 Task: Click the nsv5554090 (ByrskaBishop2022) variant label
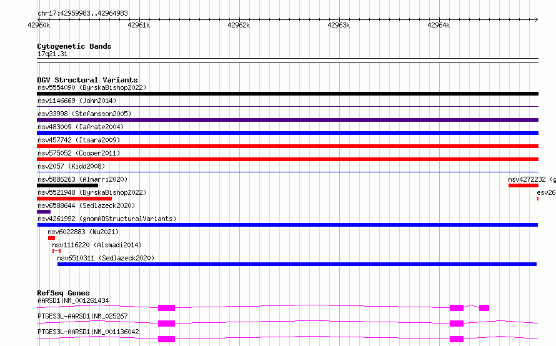coord(92,87)
